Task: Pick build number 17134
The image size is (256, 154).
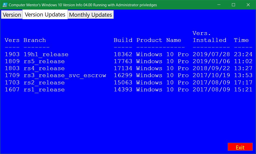Action: tap(123, 68)
